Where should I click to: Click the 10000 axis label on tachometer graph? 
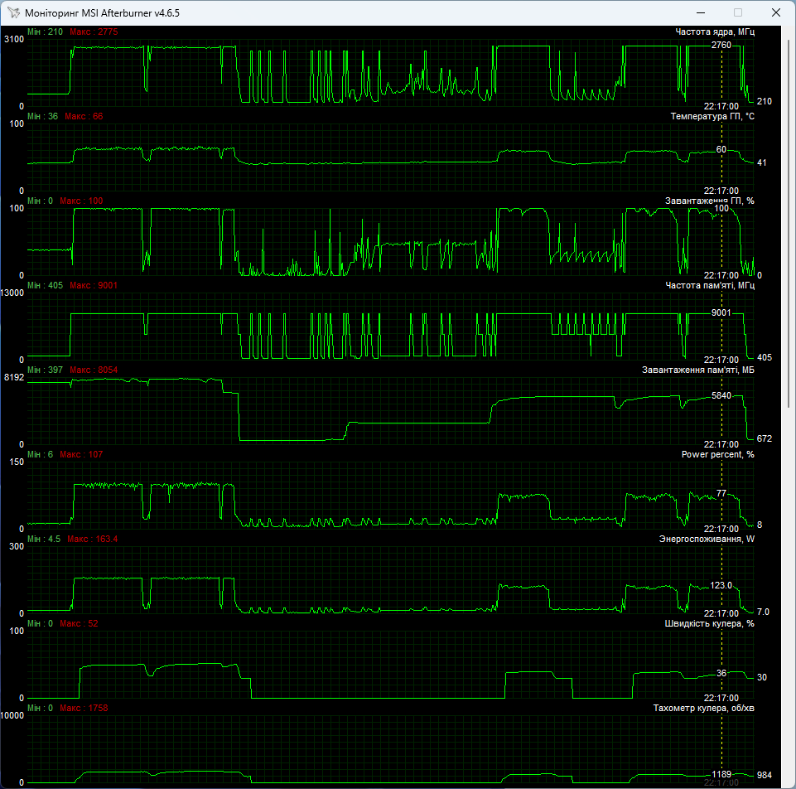12,715
